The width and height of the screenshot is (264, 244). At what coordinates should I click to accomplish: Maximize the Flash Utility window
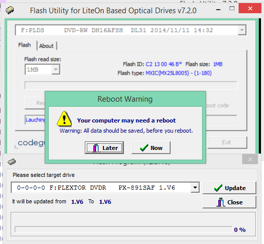(x=232, y=8)
